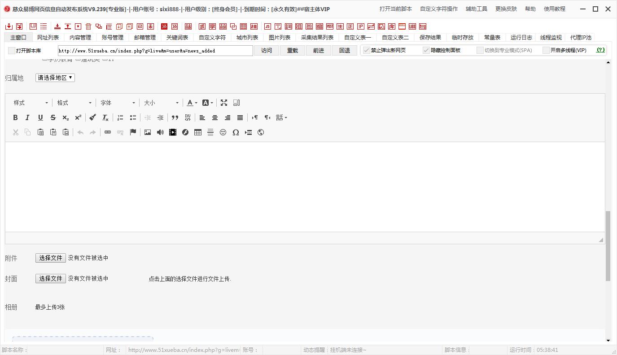The width and height of the screenshot is (617, 355).
Task: Insert an image into editor
Action: tap(148, 132)
